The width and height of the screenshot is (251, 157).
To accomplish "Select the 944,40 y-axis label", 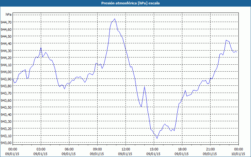I will 6,44.
